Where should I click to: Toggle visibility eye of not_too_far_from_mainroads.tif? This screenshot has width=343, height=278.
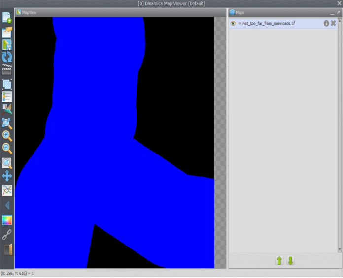tap(233, 23)
